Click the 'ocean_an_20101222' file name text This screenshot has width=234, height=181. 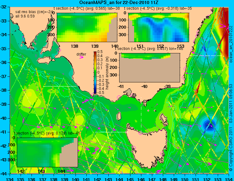click(231, 44)
